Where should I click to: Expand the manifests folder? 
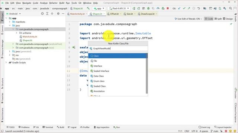[10, 22]
